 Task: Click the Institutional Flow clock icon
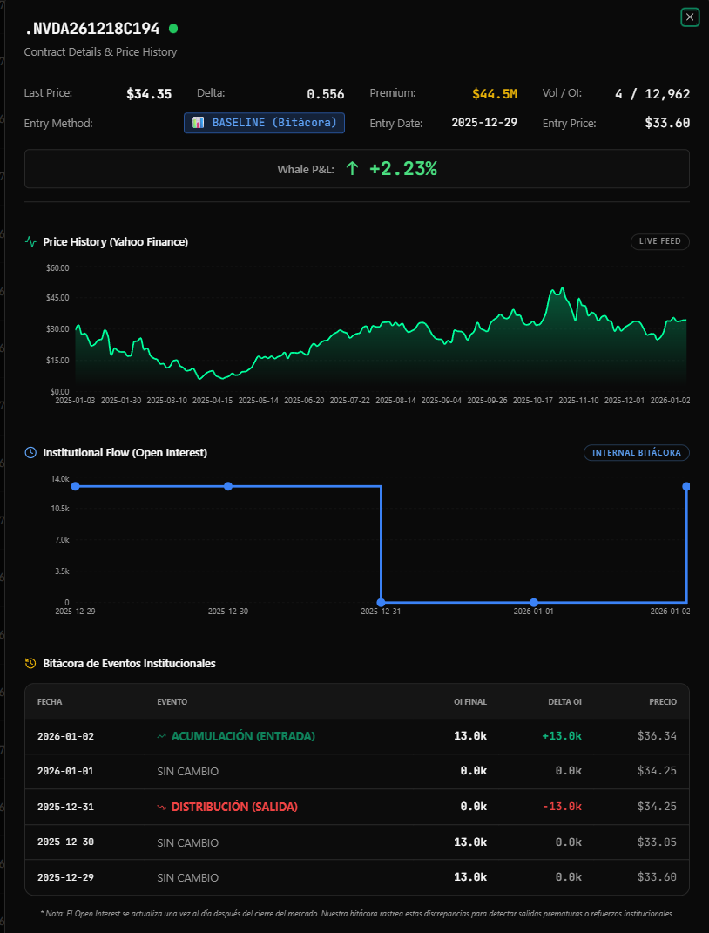30,452
